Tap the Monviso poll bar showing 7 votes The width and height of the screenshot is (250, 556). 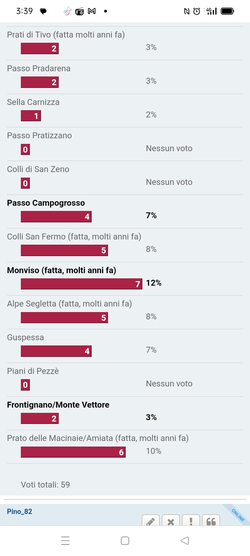tap(82, 284)
